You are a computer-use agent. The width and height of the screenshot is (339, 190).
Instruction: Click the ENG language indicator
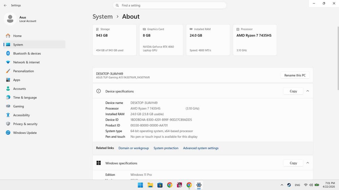pyautogui.click(x=297, y=185)
